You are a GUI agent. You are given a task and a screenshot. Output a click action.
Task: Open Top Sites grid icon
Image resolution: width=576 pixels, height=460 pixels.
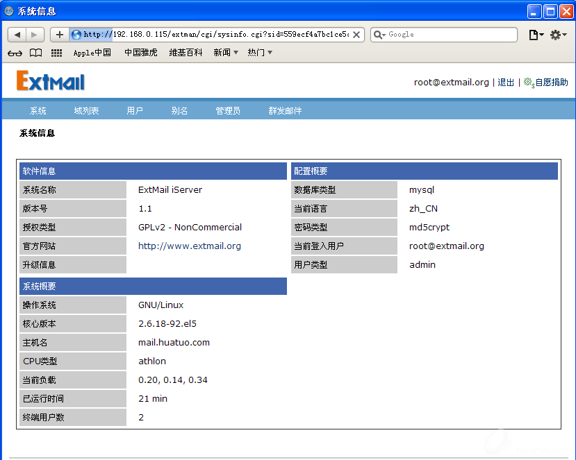click(57, 53)
